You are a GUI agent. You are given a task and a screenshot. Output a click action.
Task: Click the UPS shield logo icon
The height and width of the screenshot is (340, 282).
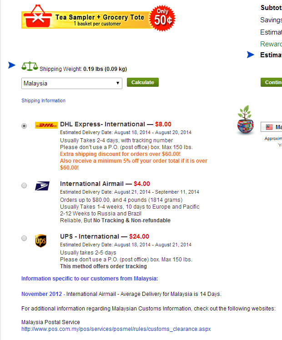coord(41,241)
